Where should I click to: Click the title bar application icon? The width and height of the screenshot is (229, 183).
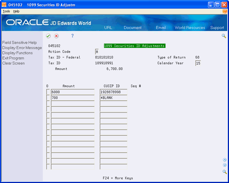pos(4,5)
